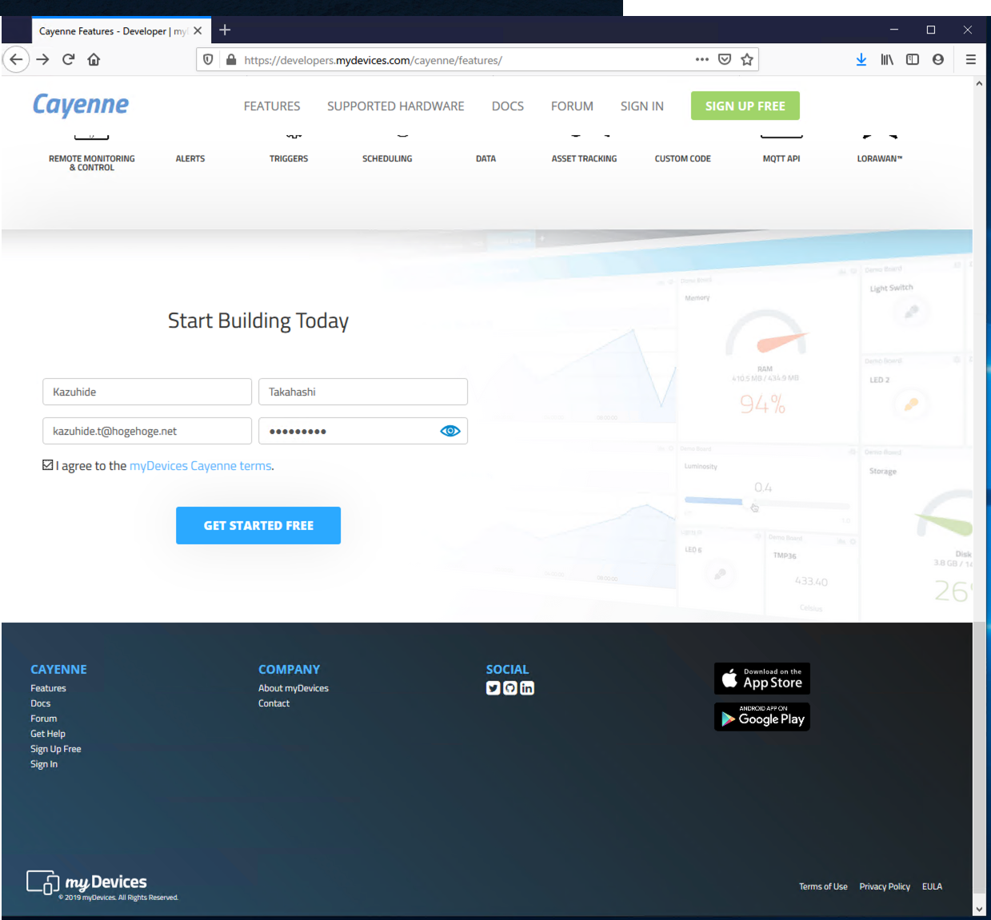Open Get Help footer link
991x920 pixels.
click(x=48, y=734)
